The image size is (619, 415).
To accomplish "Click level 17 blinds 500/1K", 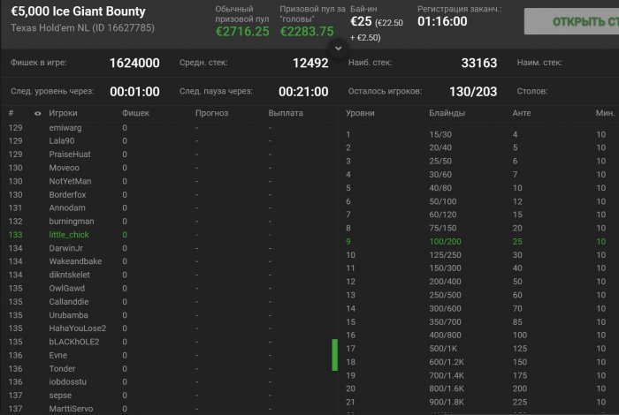I will coord(443,349).
